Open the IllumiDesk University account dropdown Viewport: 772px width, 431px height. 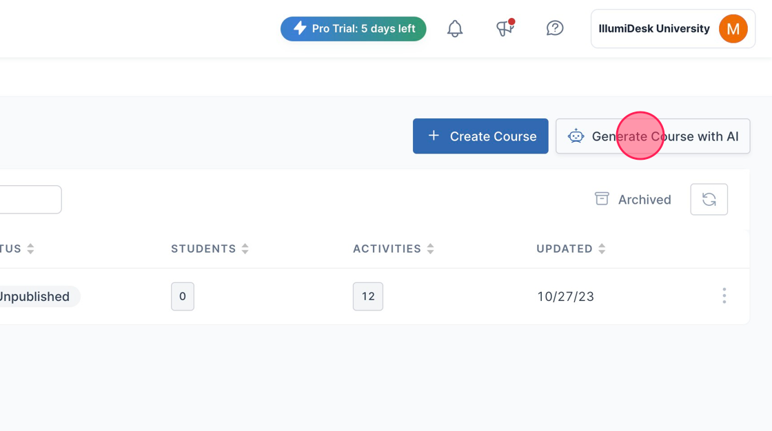pyautogui.click(x=672, y=28)
